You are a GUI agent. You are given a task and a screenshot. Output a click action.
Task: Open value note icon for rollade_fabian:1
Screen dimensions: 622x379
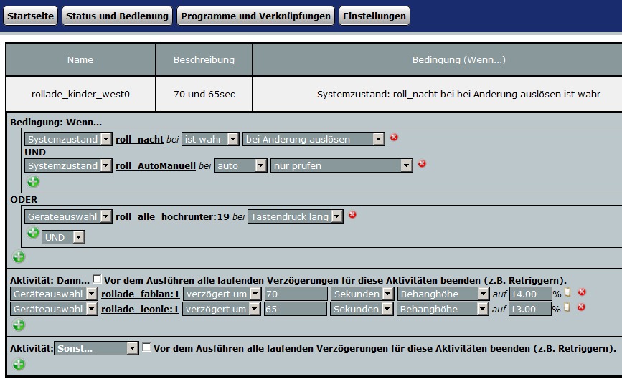pyautogui.click(x=567, y=292)
